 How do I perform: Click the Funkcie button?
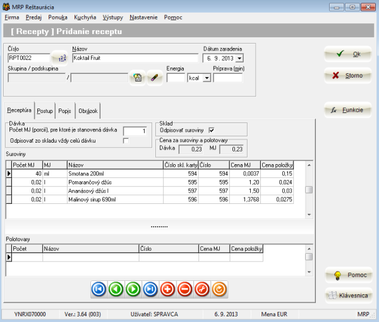click(348, 110)
